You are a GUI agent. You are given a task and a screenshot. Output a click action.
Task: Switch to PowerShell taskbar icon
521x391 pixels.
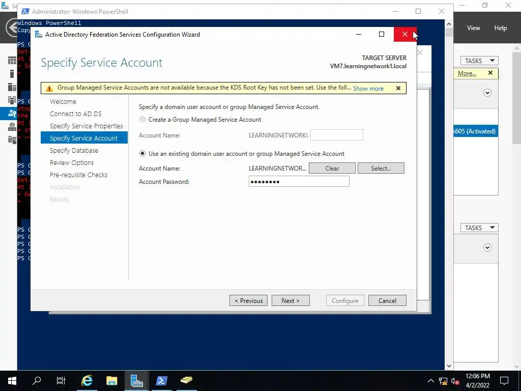tap(161, 380)
